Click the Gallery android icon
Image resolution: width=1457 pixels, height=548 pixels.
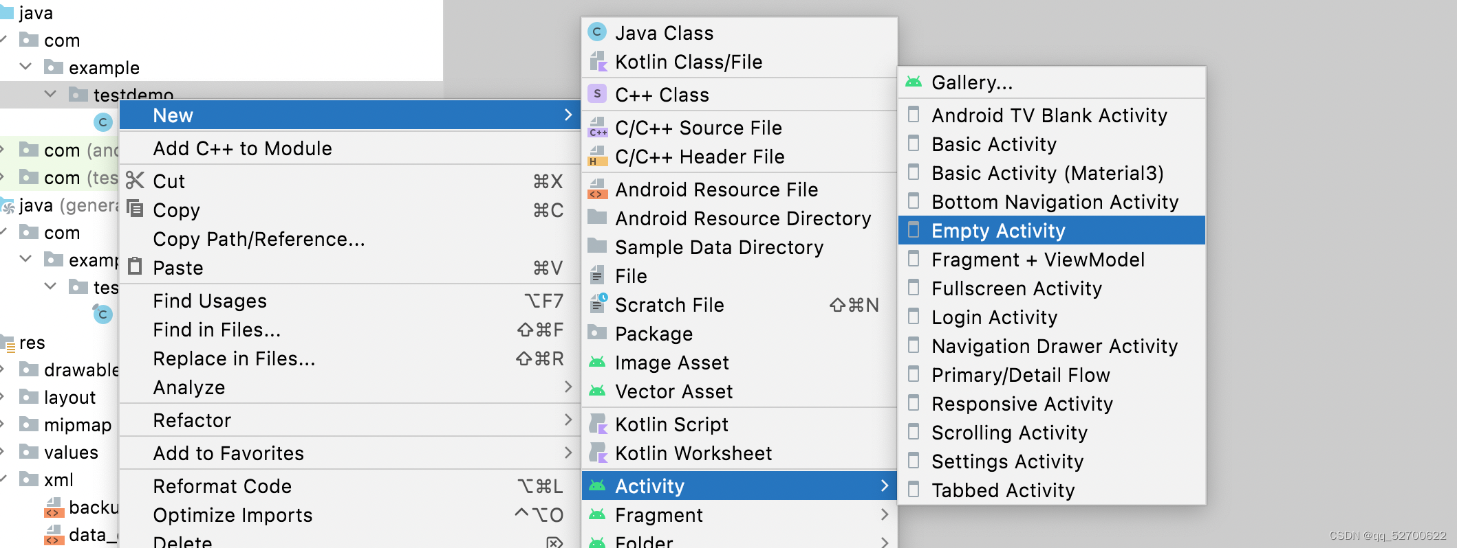click(914, 82)
